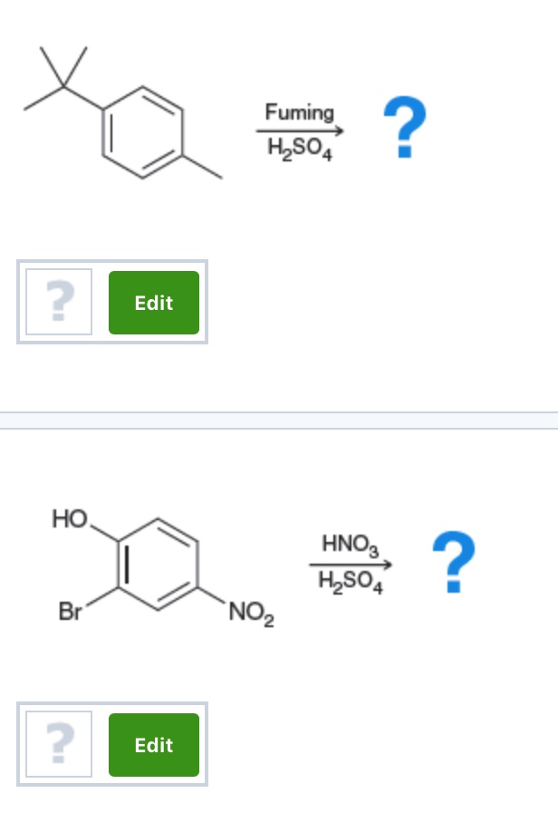Click the reaction arrow labeled Fuming H2SO4
The height and width of the screenshot is (832, 558).
pos(300,131)
